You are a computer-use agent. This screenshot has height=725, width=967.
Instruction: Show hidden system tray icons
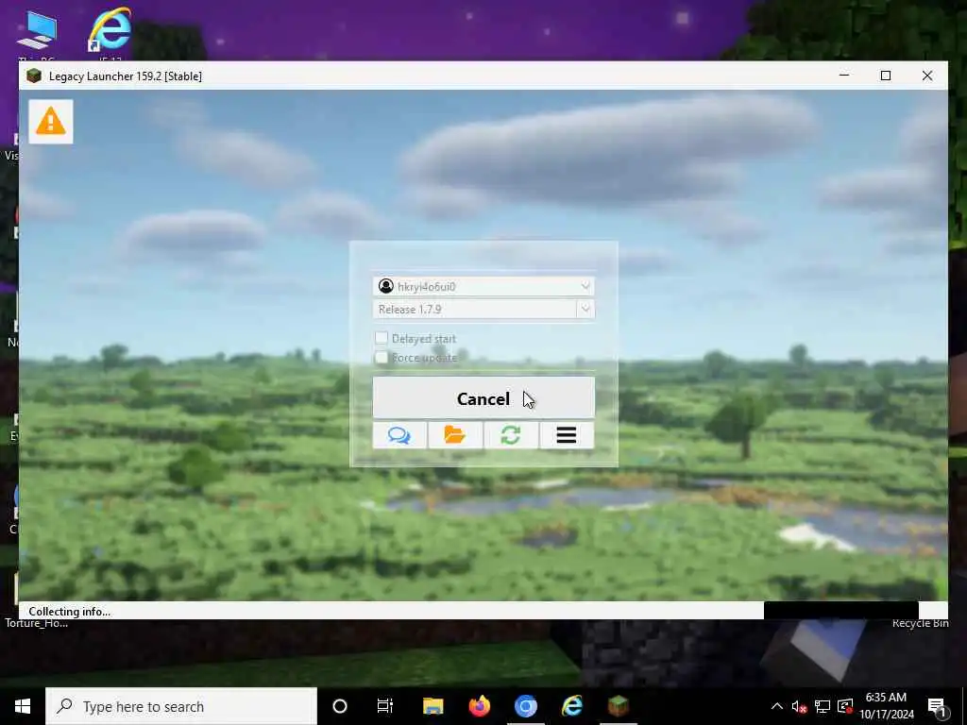777,706
